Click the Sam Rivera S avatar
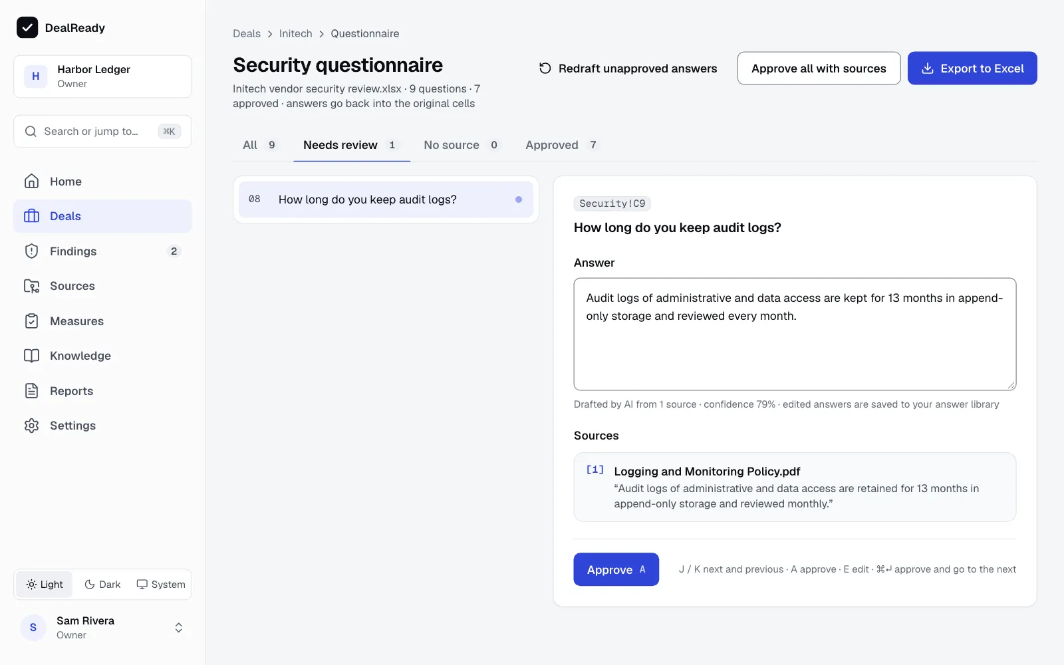 coord(33,628)
